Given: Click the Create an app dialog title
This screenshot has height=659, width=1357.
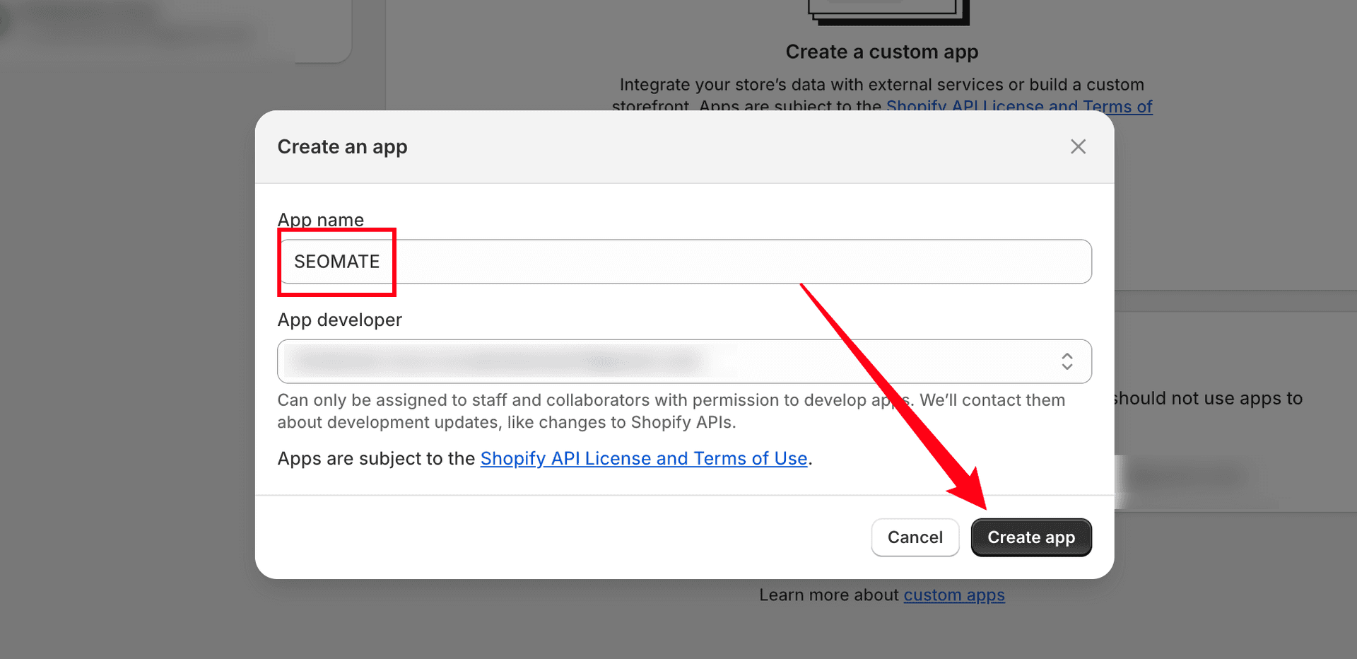Looking at the screenshot, I should [x=342, y=146].
